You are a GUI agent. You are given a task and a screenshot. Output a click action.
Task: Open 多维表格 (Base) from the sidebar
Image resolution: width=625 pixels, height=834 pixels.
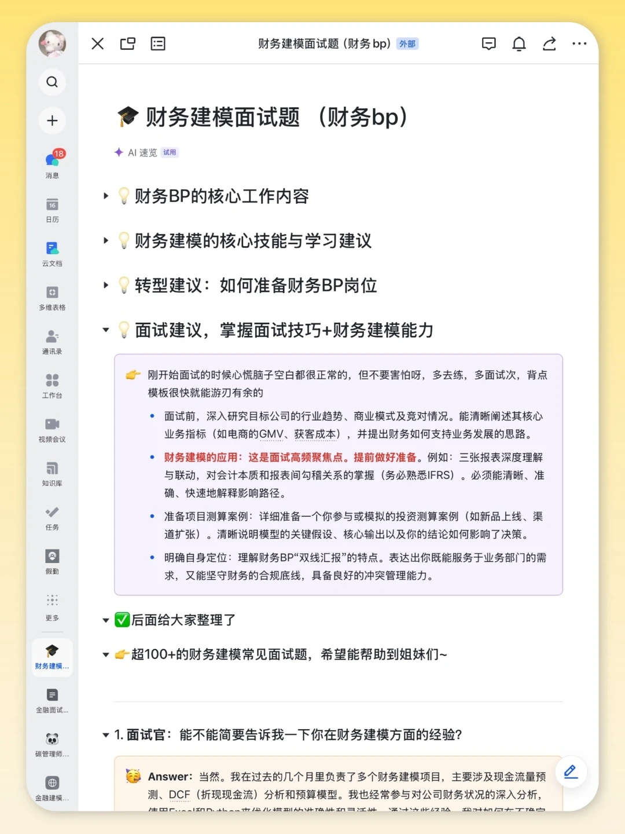52,293
